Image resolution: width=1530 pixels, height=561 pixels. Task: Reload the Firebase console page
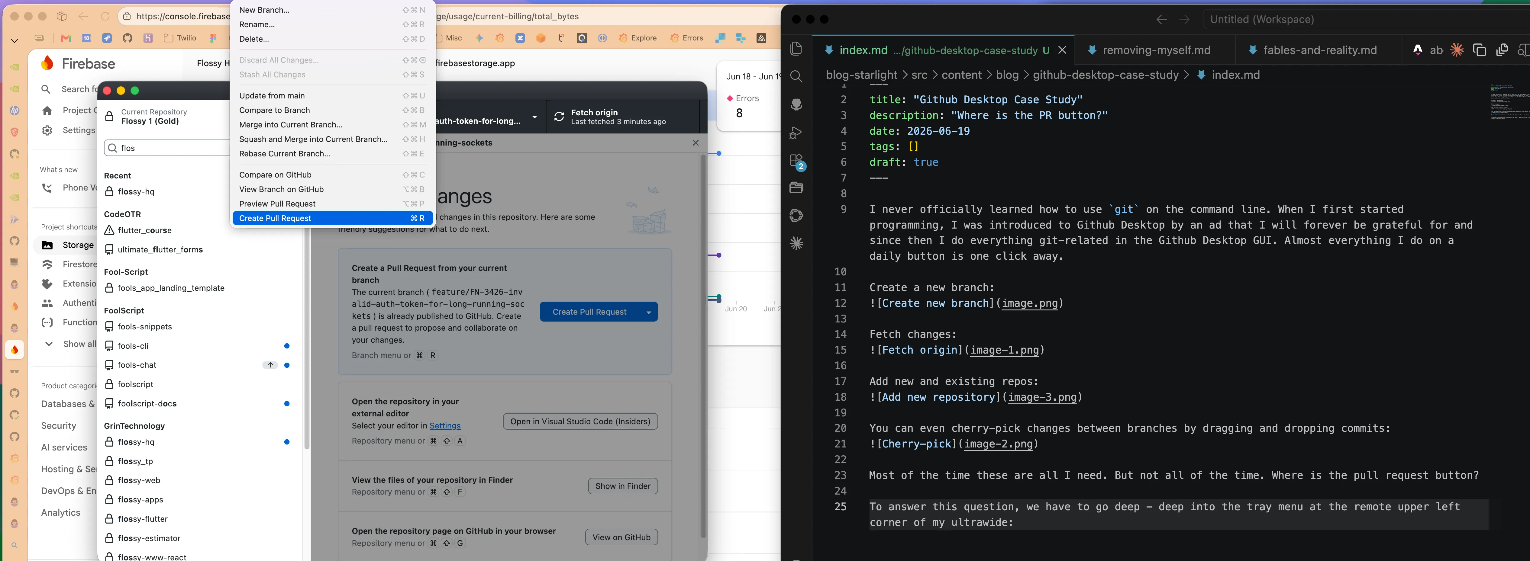click(105, 17)
